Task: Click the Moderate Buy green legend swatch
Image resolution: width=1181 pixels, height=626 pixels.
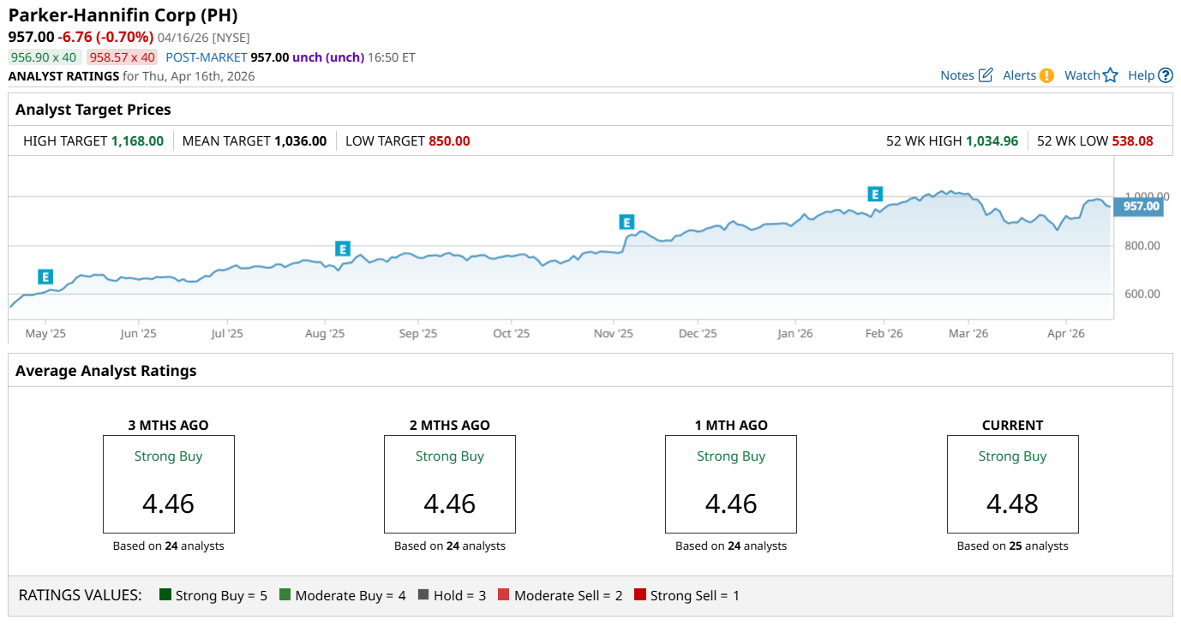Action: (285, 595)
